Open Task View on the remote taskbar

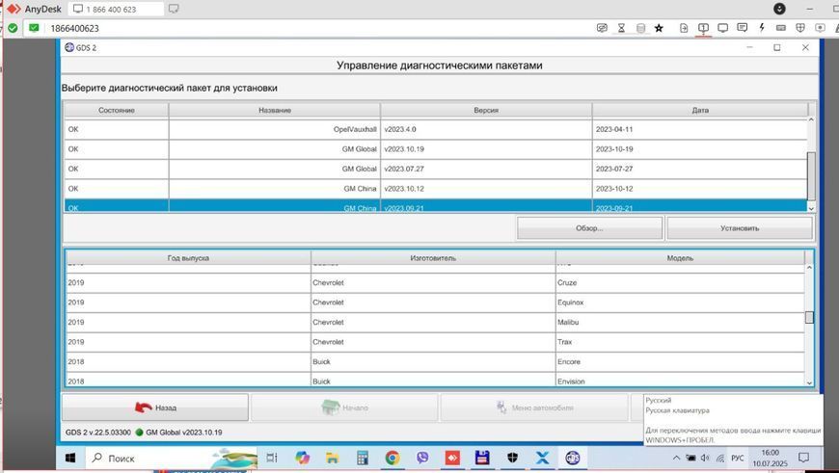click(x=272, y=458)
